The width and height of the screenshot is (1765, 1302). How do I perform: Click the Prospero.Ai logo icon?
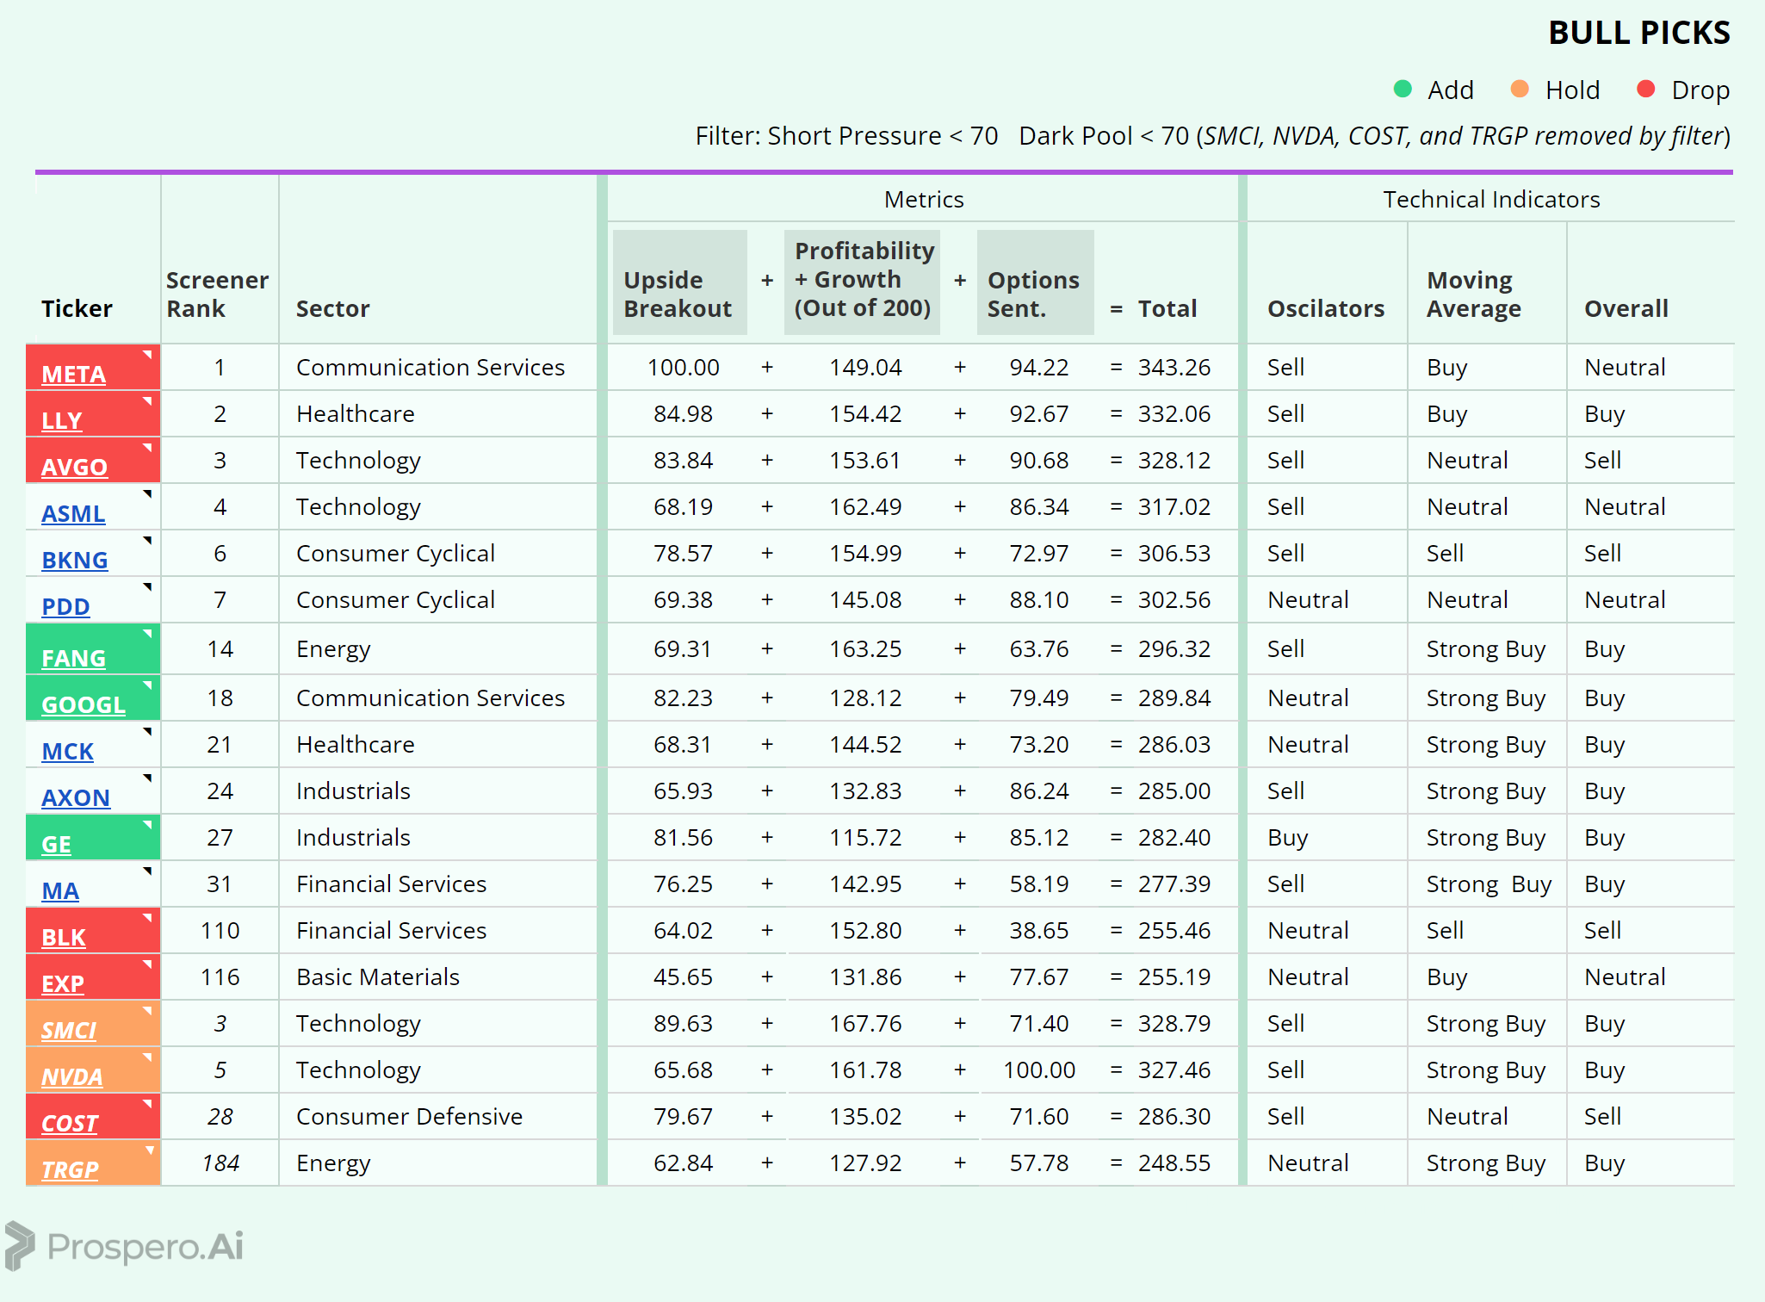(19, 1246)
